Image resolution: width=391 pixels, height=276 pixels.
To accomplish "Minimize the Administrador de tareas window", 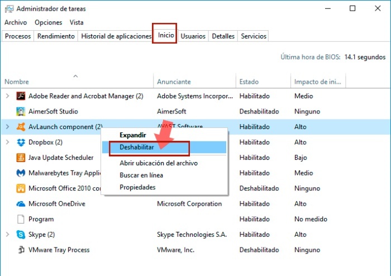I will [328, 8].
